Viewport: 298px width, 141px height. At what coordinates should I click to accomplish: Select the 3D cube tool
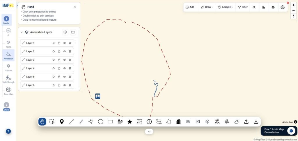pos(207,122)
